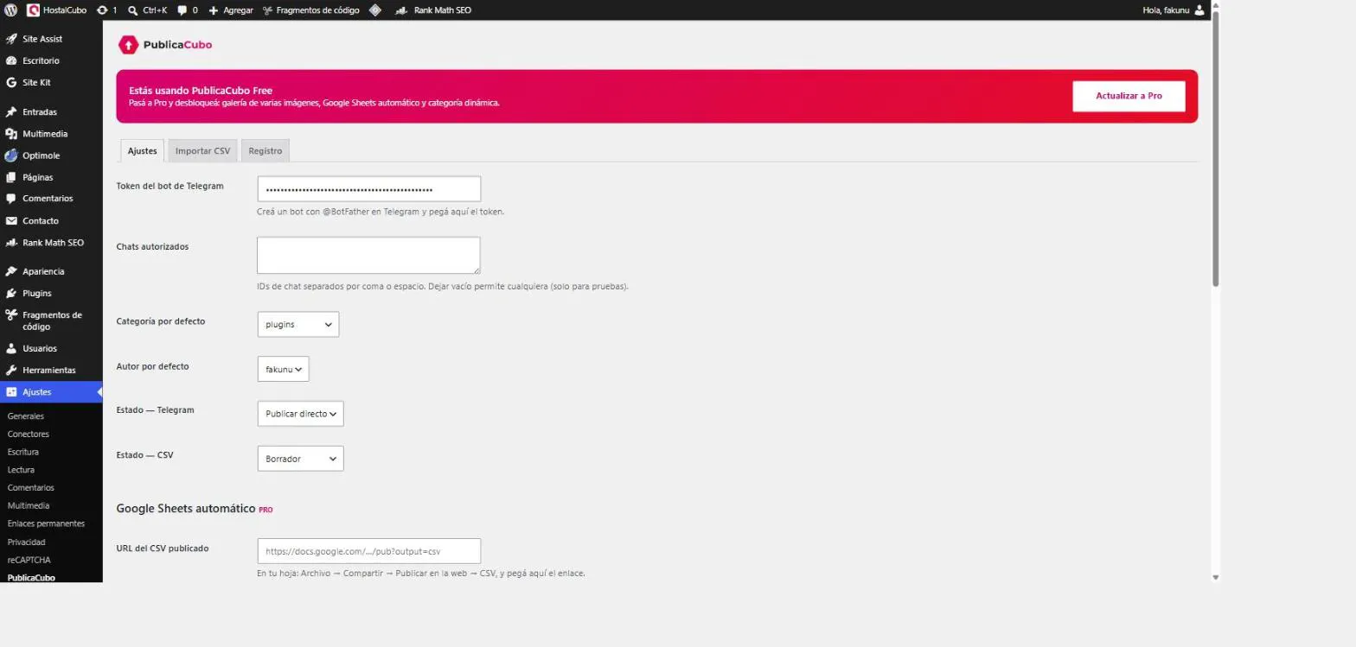Open Comentarios in main sidebar menu
This screenshot has height=647, width=1356.
pyautogui.click(x=51, y=199)
